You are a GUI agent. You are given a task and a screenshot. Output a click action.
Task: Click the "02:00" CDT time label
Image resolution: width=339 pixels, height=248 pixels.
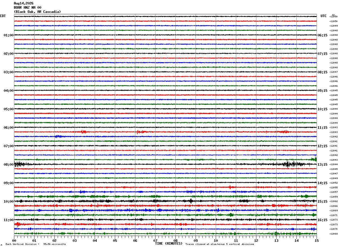(x=9, y=54)
